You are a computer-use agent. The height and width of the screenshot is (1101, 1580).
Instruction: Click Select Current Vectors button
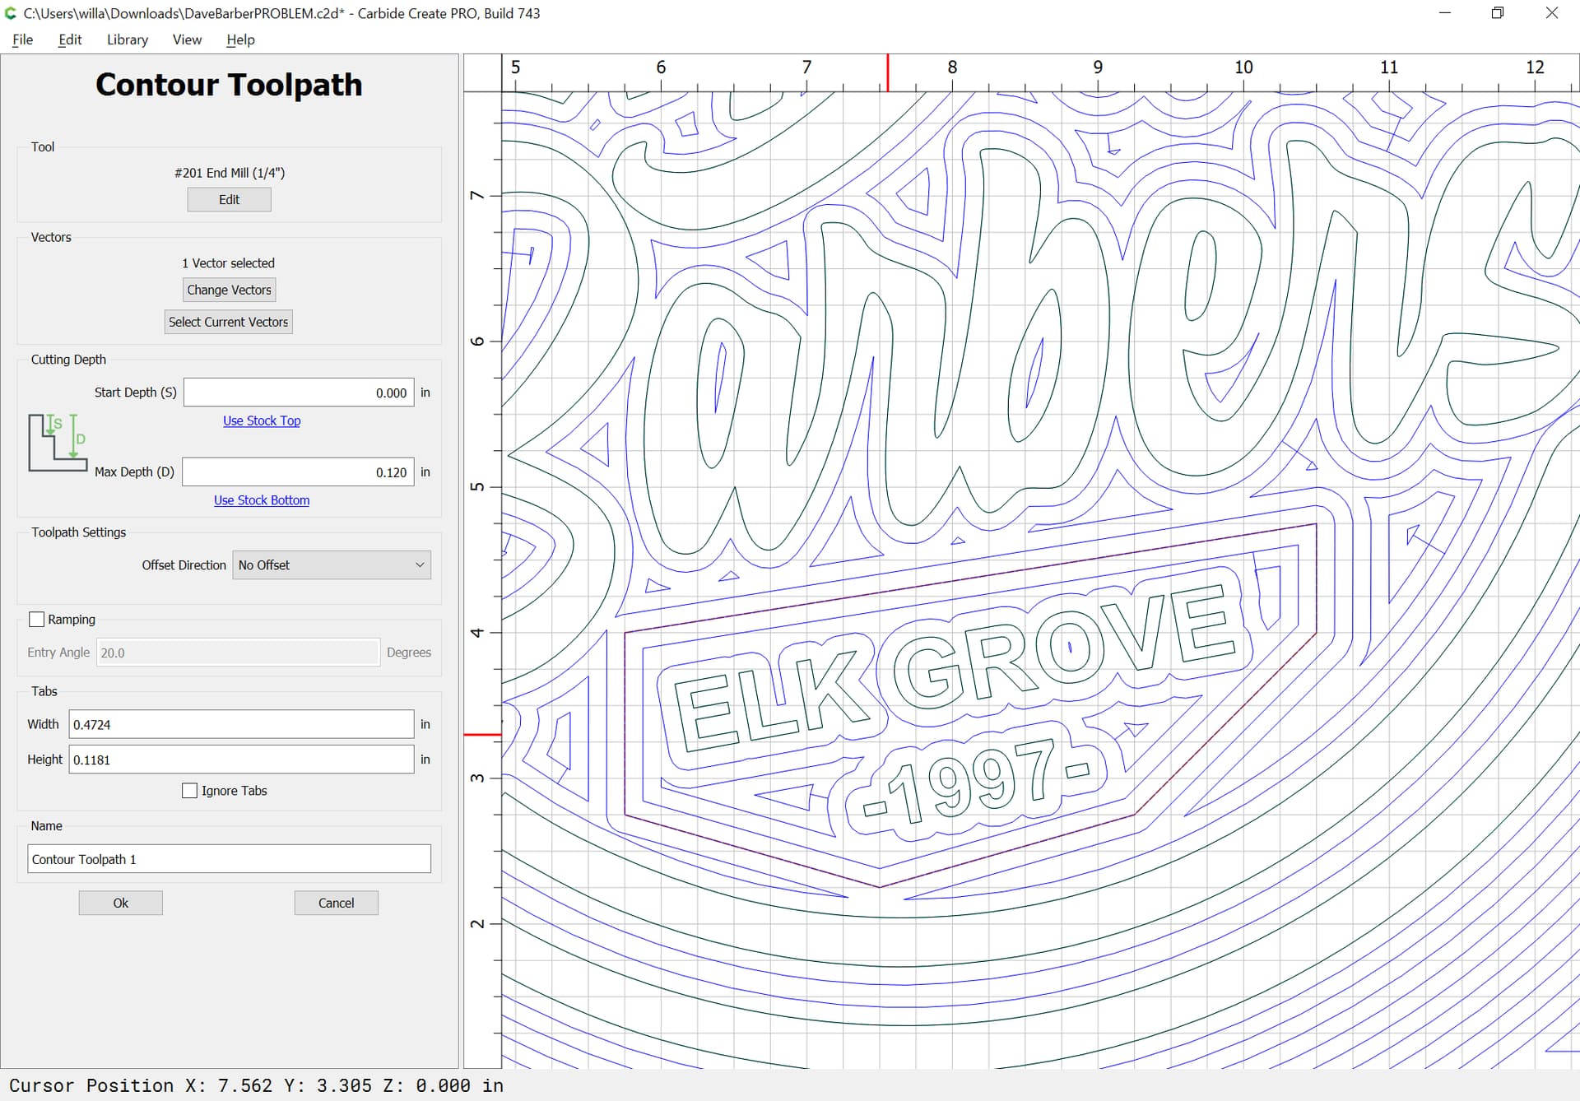click(x=228, y=322)
